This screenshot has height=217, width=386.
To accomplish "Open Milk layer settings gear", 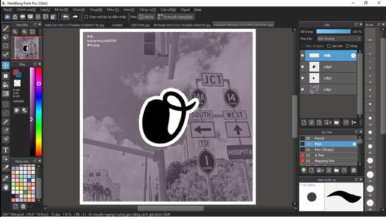I will pyautogui.click(x=353, y=56).
